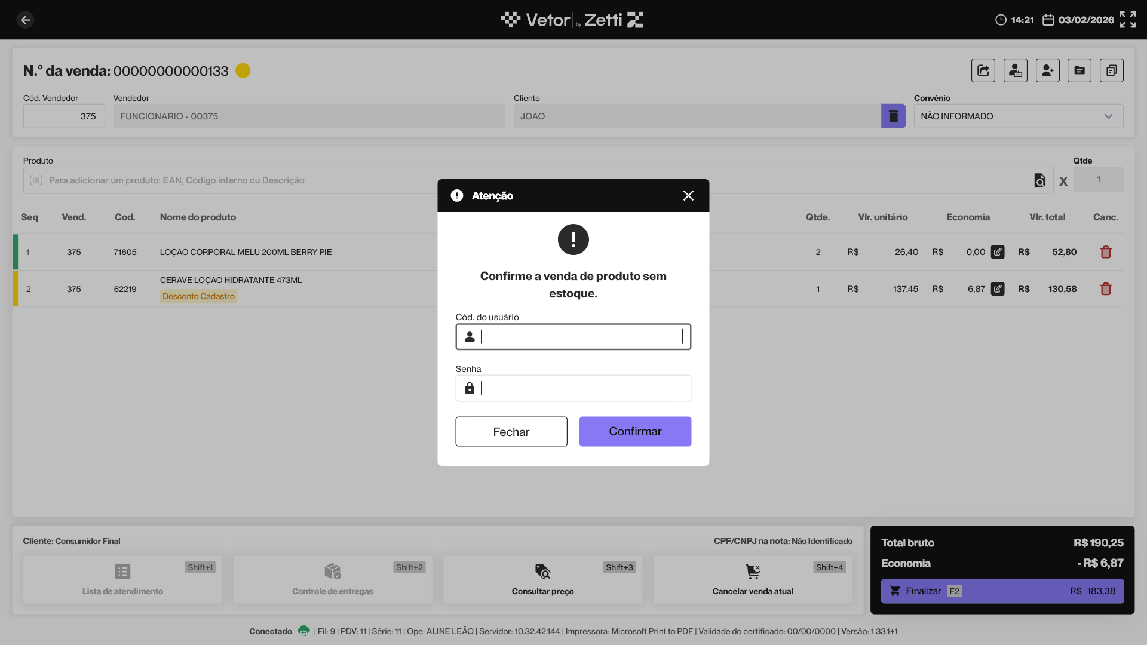Click the product search magnifier icon
Screen dimensions: 1147x645
1039,180
